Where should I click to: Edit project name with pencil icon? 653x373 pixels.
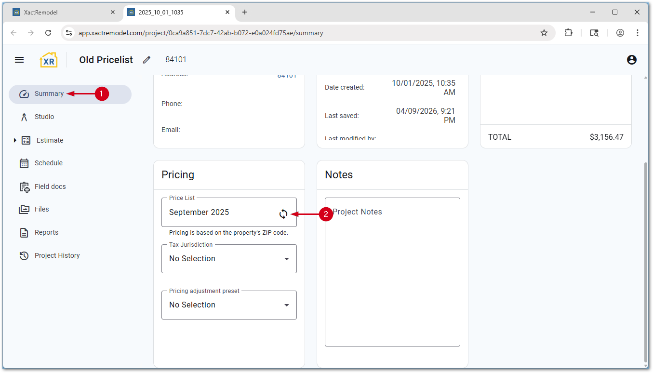[x=147, y=60]
